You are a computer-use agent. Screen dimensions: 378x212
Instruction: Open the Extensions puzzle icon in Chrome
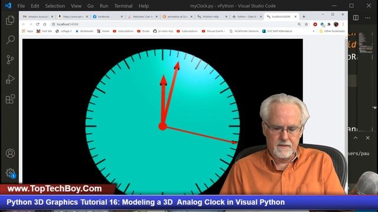(329, 24)
